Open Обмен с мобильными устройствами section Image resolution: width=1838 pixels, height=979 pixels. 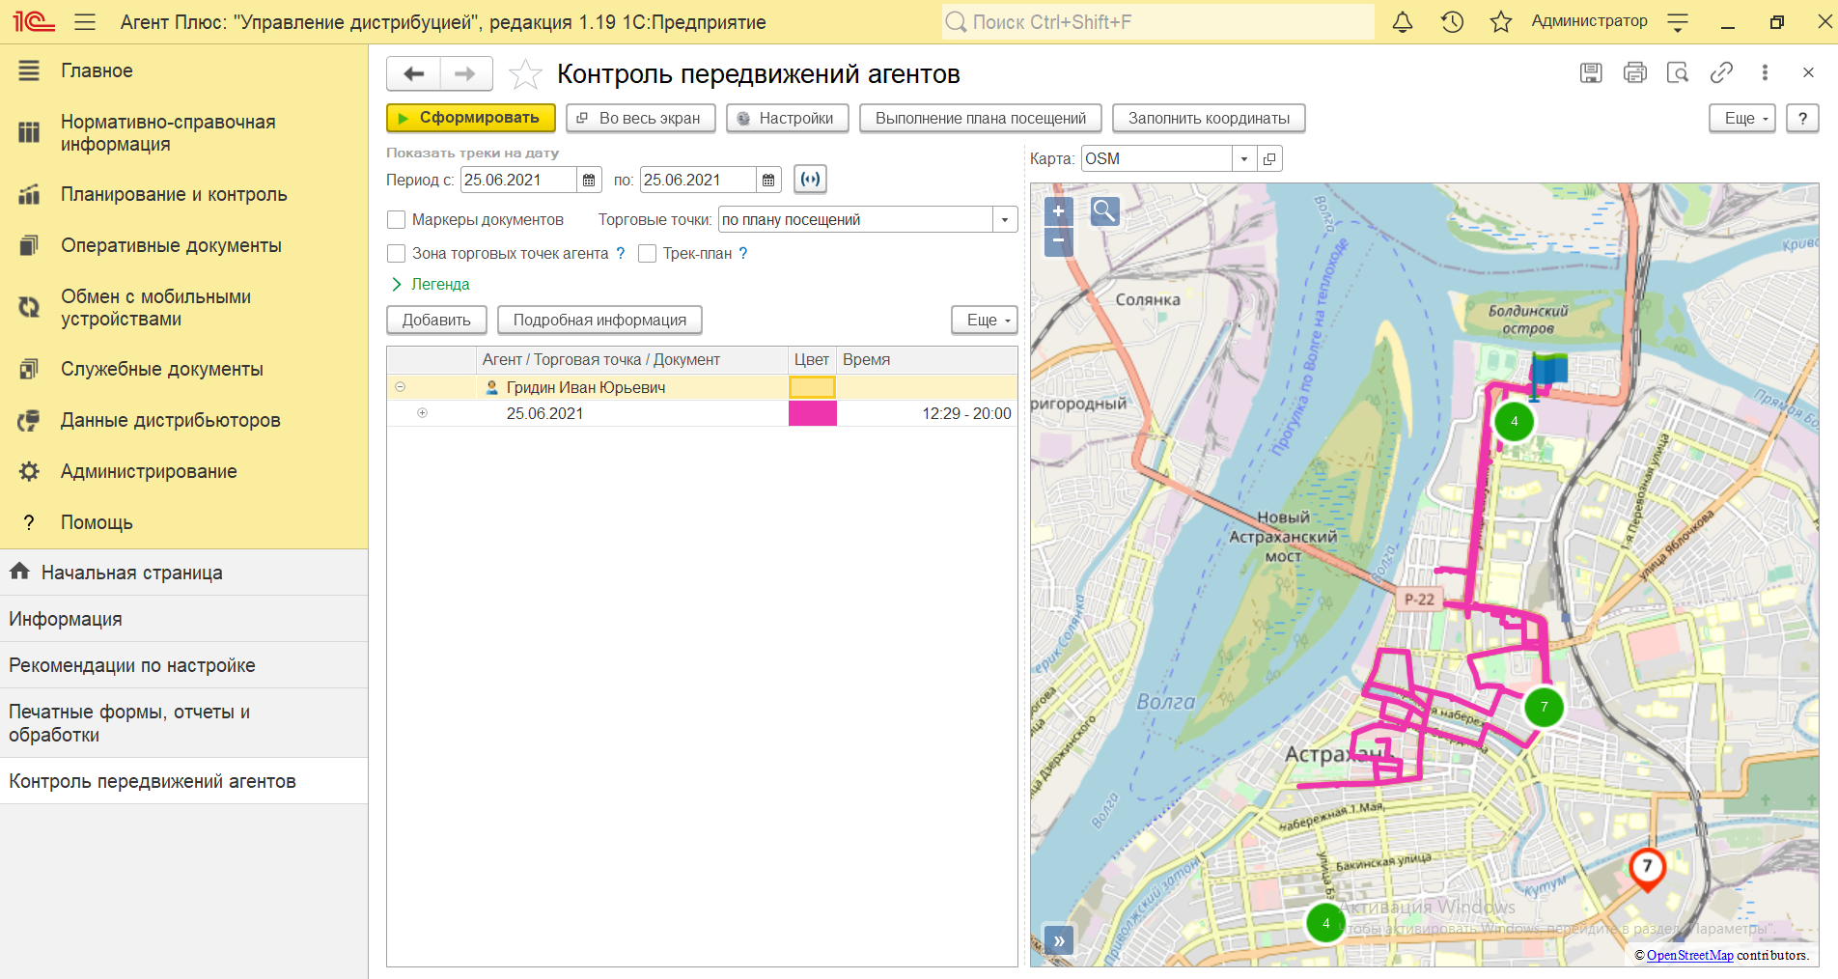click(183, 308)
